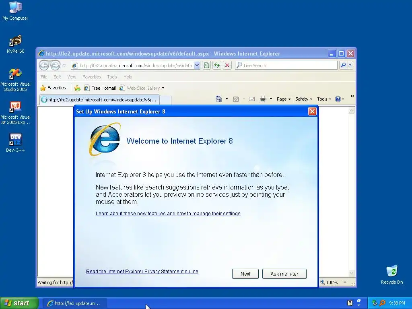This screenshot has height=309, width=412.
Task: Open the Tools command bar dropdown
Action: [324, 99]
